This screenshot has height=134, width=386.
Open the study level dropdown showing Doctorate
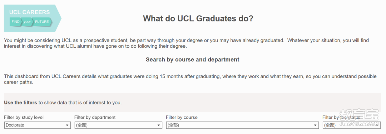pos(38,125)
